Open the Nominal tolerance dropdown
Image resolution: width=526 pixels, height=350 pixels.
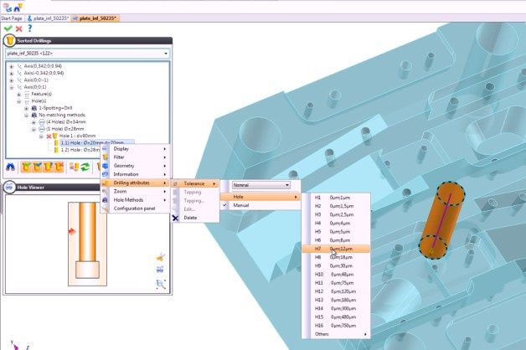(x=261, y=185)
